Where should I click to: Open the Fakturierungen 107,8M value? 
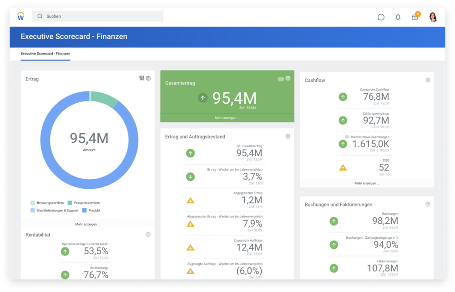[383, 268]
